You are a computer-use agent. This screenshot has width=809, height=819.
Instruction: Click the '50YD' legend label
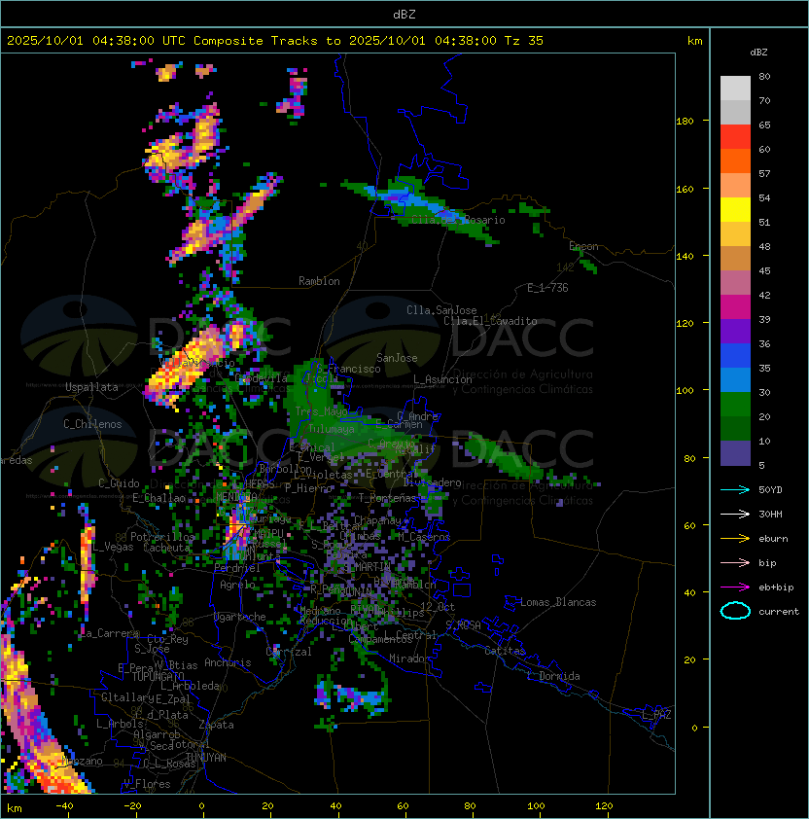(x=770, y=489)
